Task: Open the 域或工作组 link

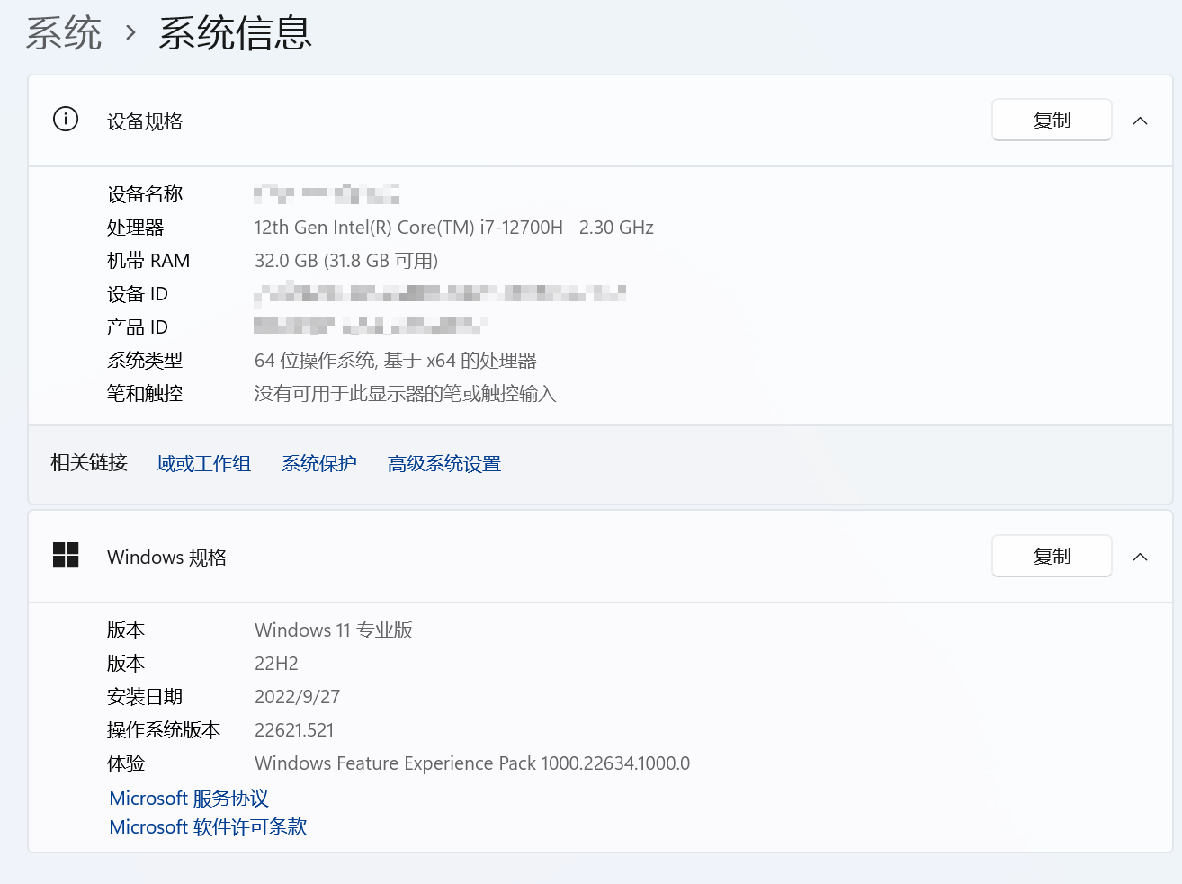Action: click(203, 462)
